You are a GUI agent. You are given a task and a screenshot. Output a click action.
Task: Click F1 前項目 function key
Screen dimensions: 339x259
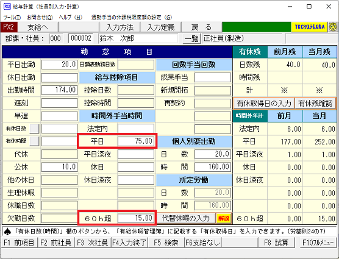click(20, 243)
